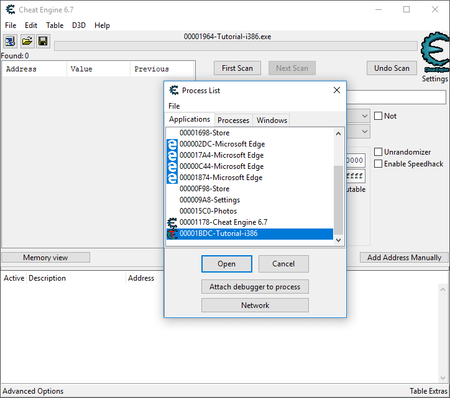Click the Cheat Engine icon beside 00001178 entry
The width and height of the screenshot is (450, 398).
click(172, 222)
